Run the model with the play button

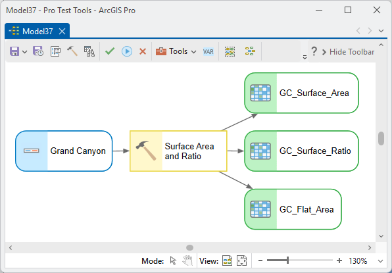127,51
